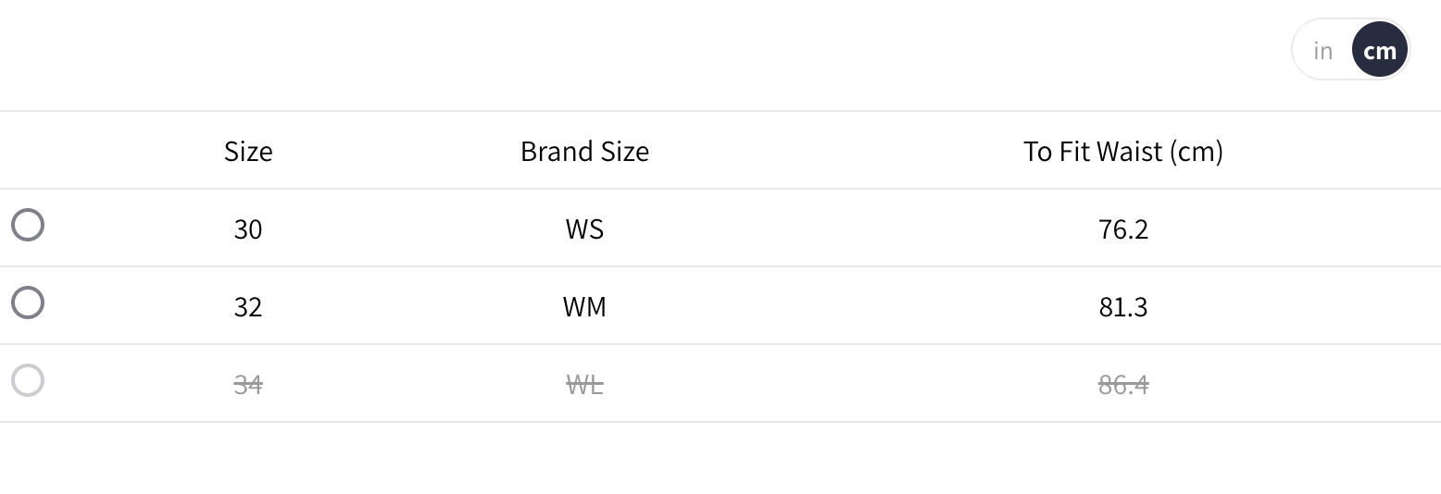Screen dimensions: 1441x494
Task: Switch units to inches with 'in'
Action: coord(1322,50)
